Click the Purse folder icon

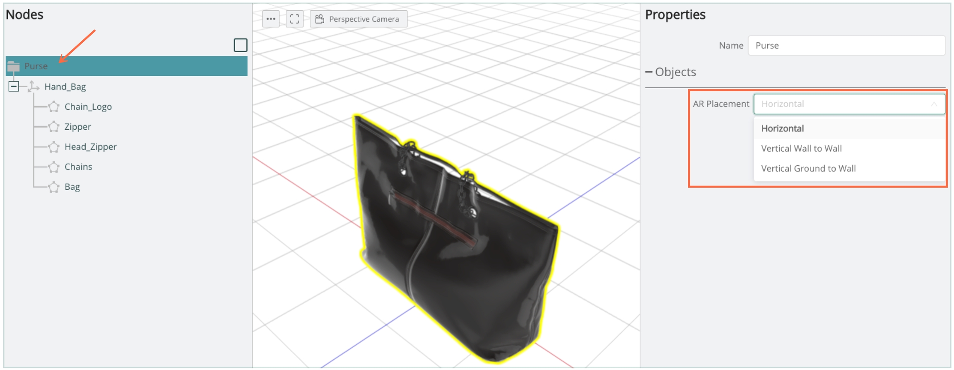pos(14,66)
